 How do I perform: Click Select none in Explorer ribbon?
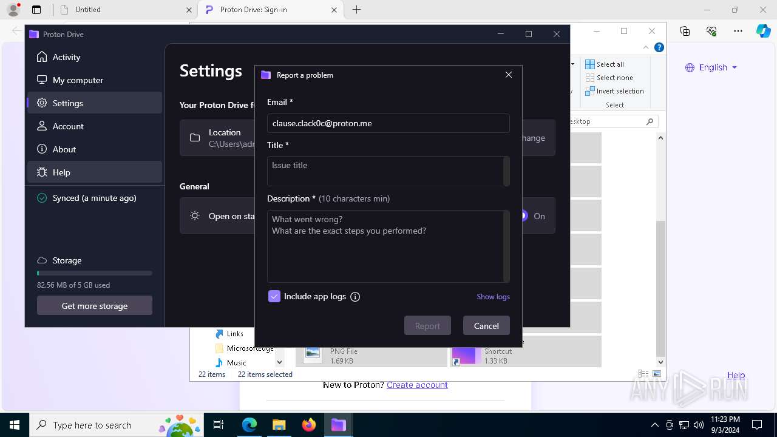click(609, 78)
